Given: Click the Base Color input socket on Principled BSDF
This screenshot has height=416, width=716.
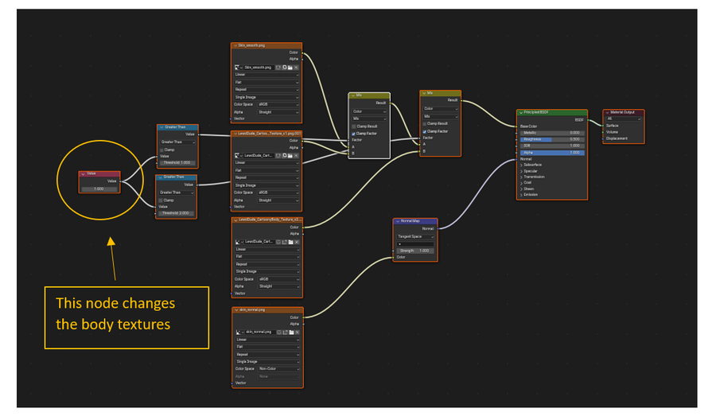Looking at the screenshot, I should (x=517, y=126).
